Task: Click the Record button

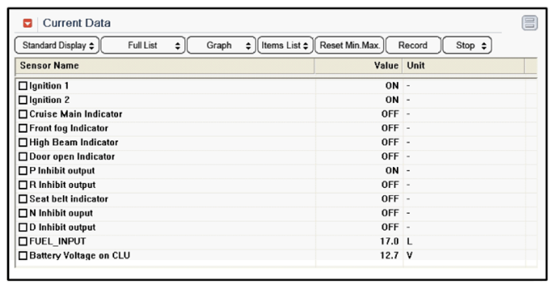Action: 413,45
